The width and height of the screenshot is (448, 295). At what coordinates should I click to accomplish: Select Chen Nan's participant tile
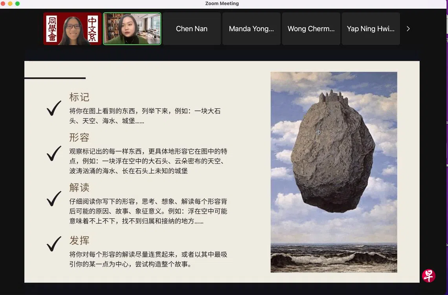(x=191, y=29)
